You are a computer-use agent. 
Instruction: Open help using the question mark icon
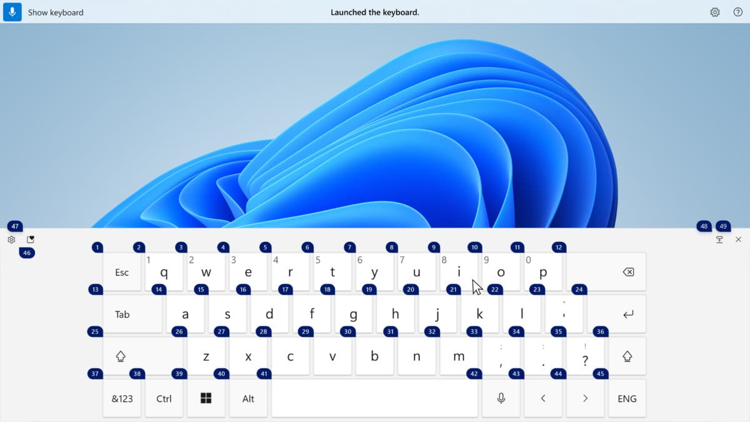pos(737,12)
